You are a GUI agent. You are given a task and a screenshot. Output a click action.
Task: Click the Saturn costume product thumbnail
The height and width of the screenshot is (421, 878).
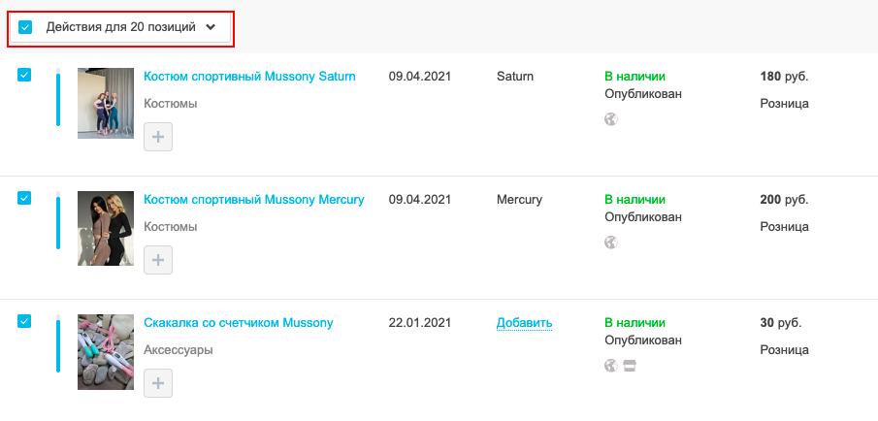(106, 103)
